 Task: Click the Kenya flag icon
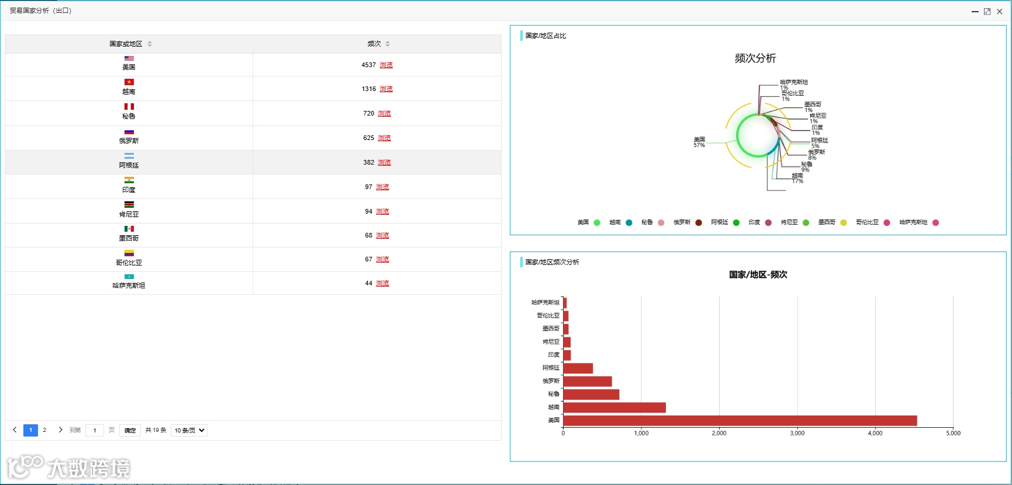(129, 205)
